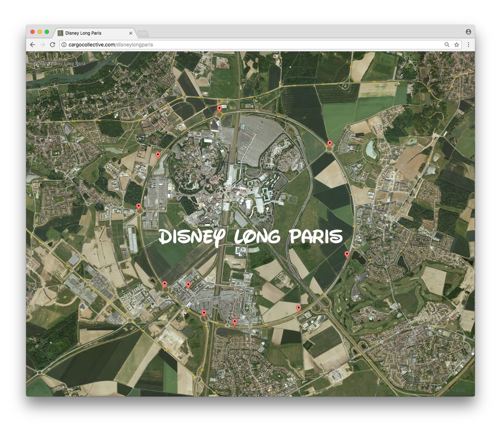The width and height of the screenshot is (501, 444).
Task: Select the easternmost map pin near the lake
Action: (x=347, y=255)
